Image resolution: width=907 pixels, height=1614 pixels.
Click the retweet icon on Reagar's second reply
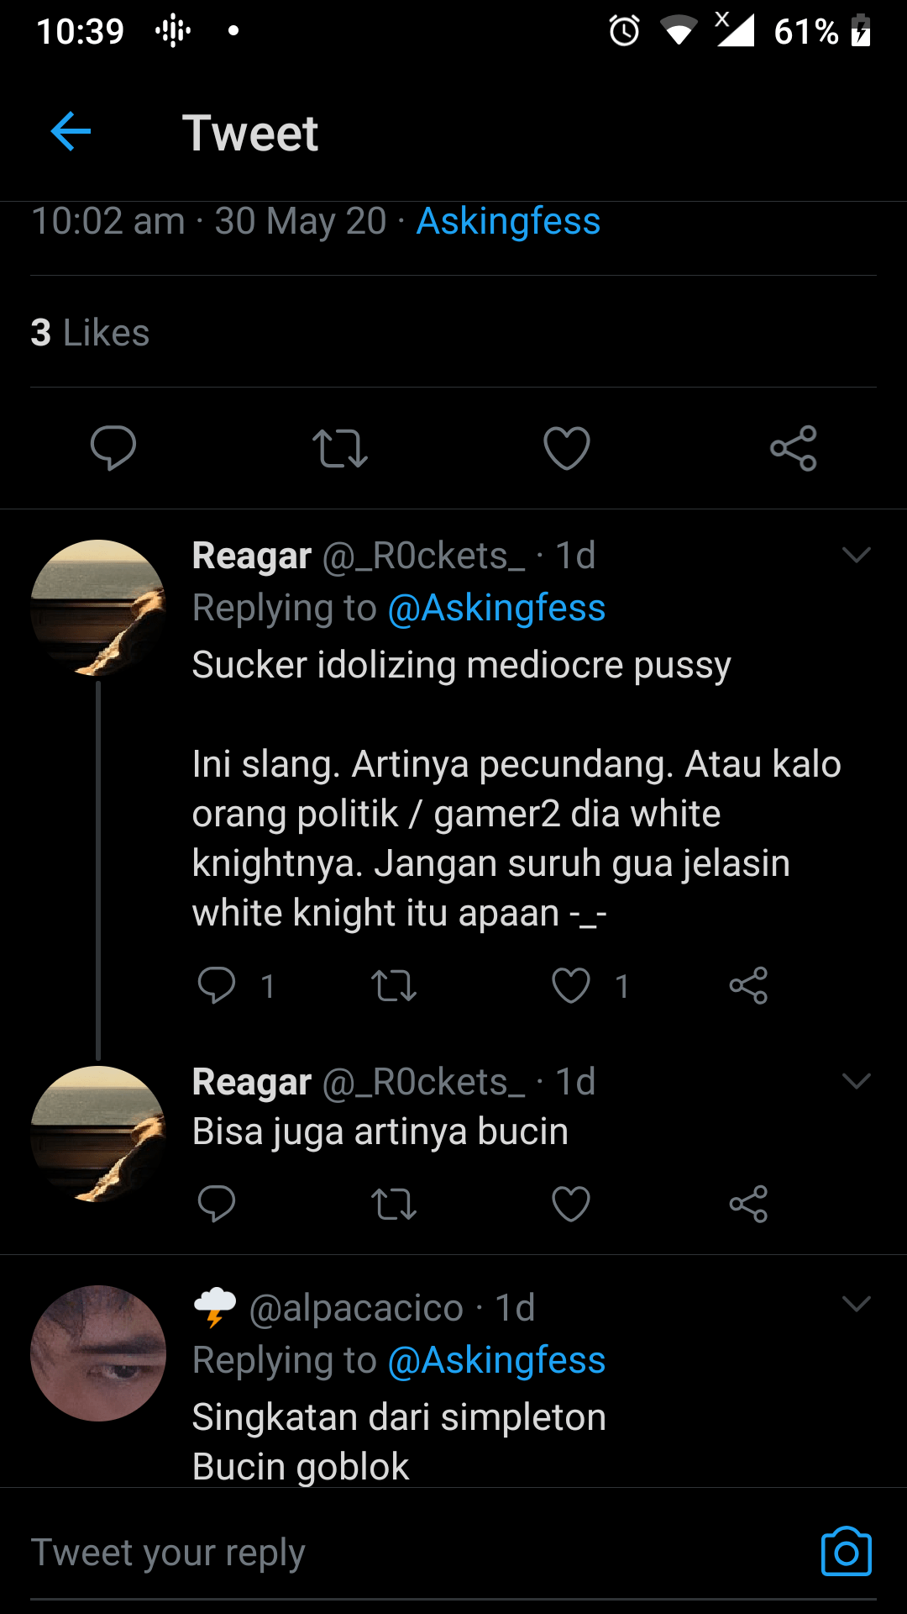394,1204
